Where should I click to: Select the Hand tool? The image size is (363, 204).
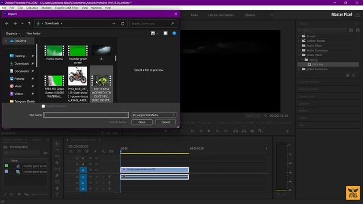coord(57,188)
